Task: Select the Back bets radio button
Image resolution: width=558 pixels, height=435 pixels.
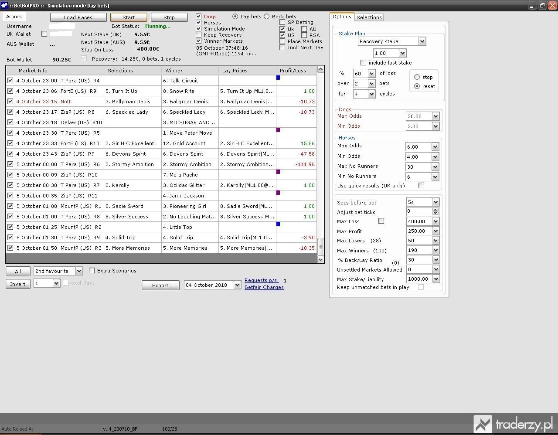Action: [267, 17]
